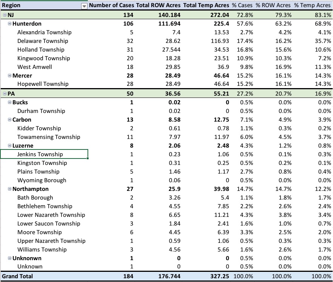333x282 pixels.
Task: Collapse the Unknonwn group
Action: [10, 258]
